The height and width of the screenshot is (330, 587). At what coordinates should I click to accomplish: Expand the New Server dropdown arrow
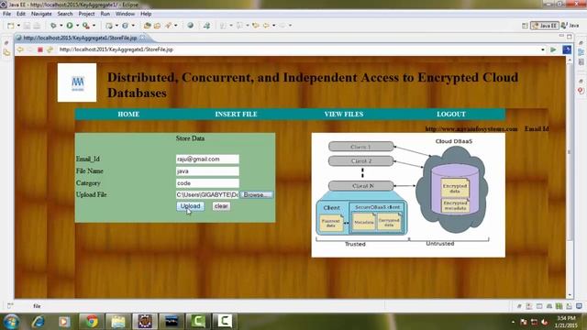(116, 26)
